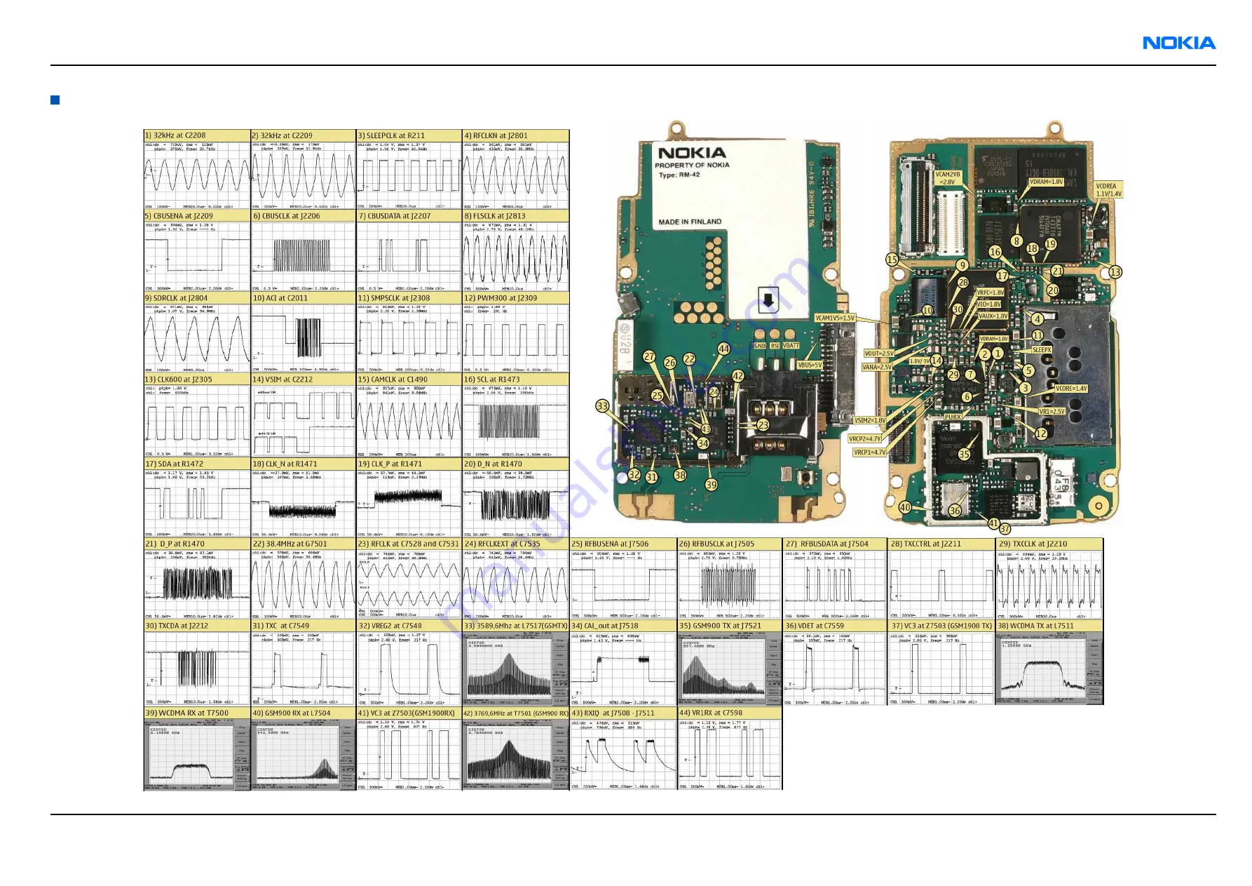
Task: Select test point marker 33 on left board
Action: (x=602, y=405)
